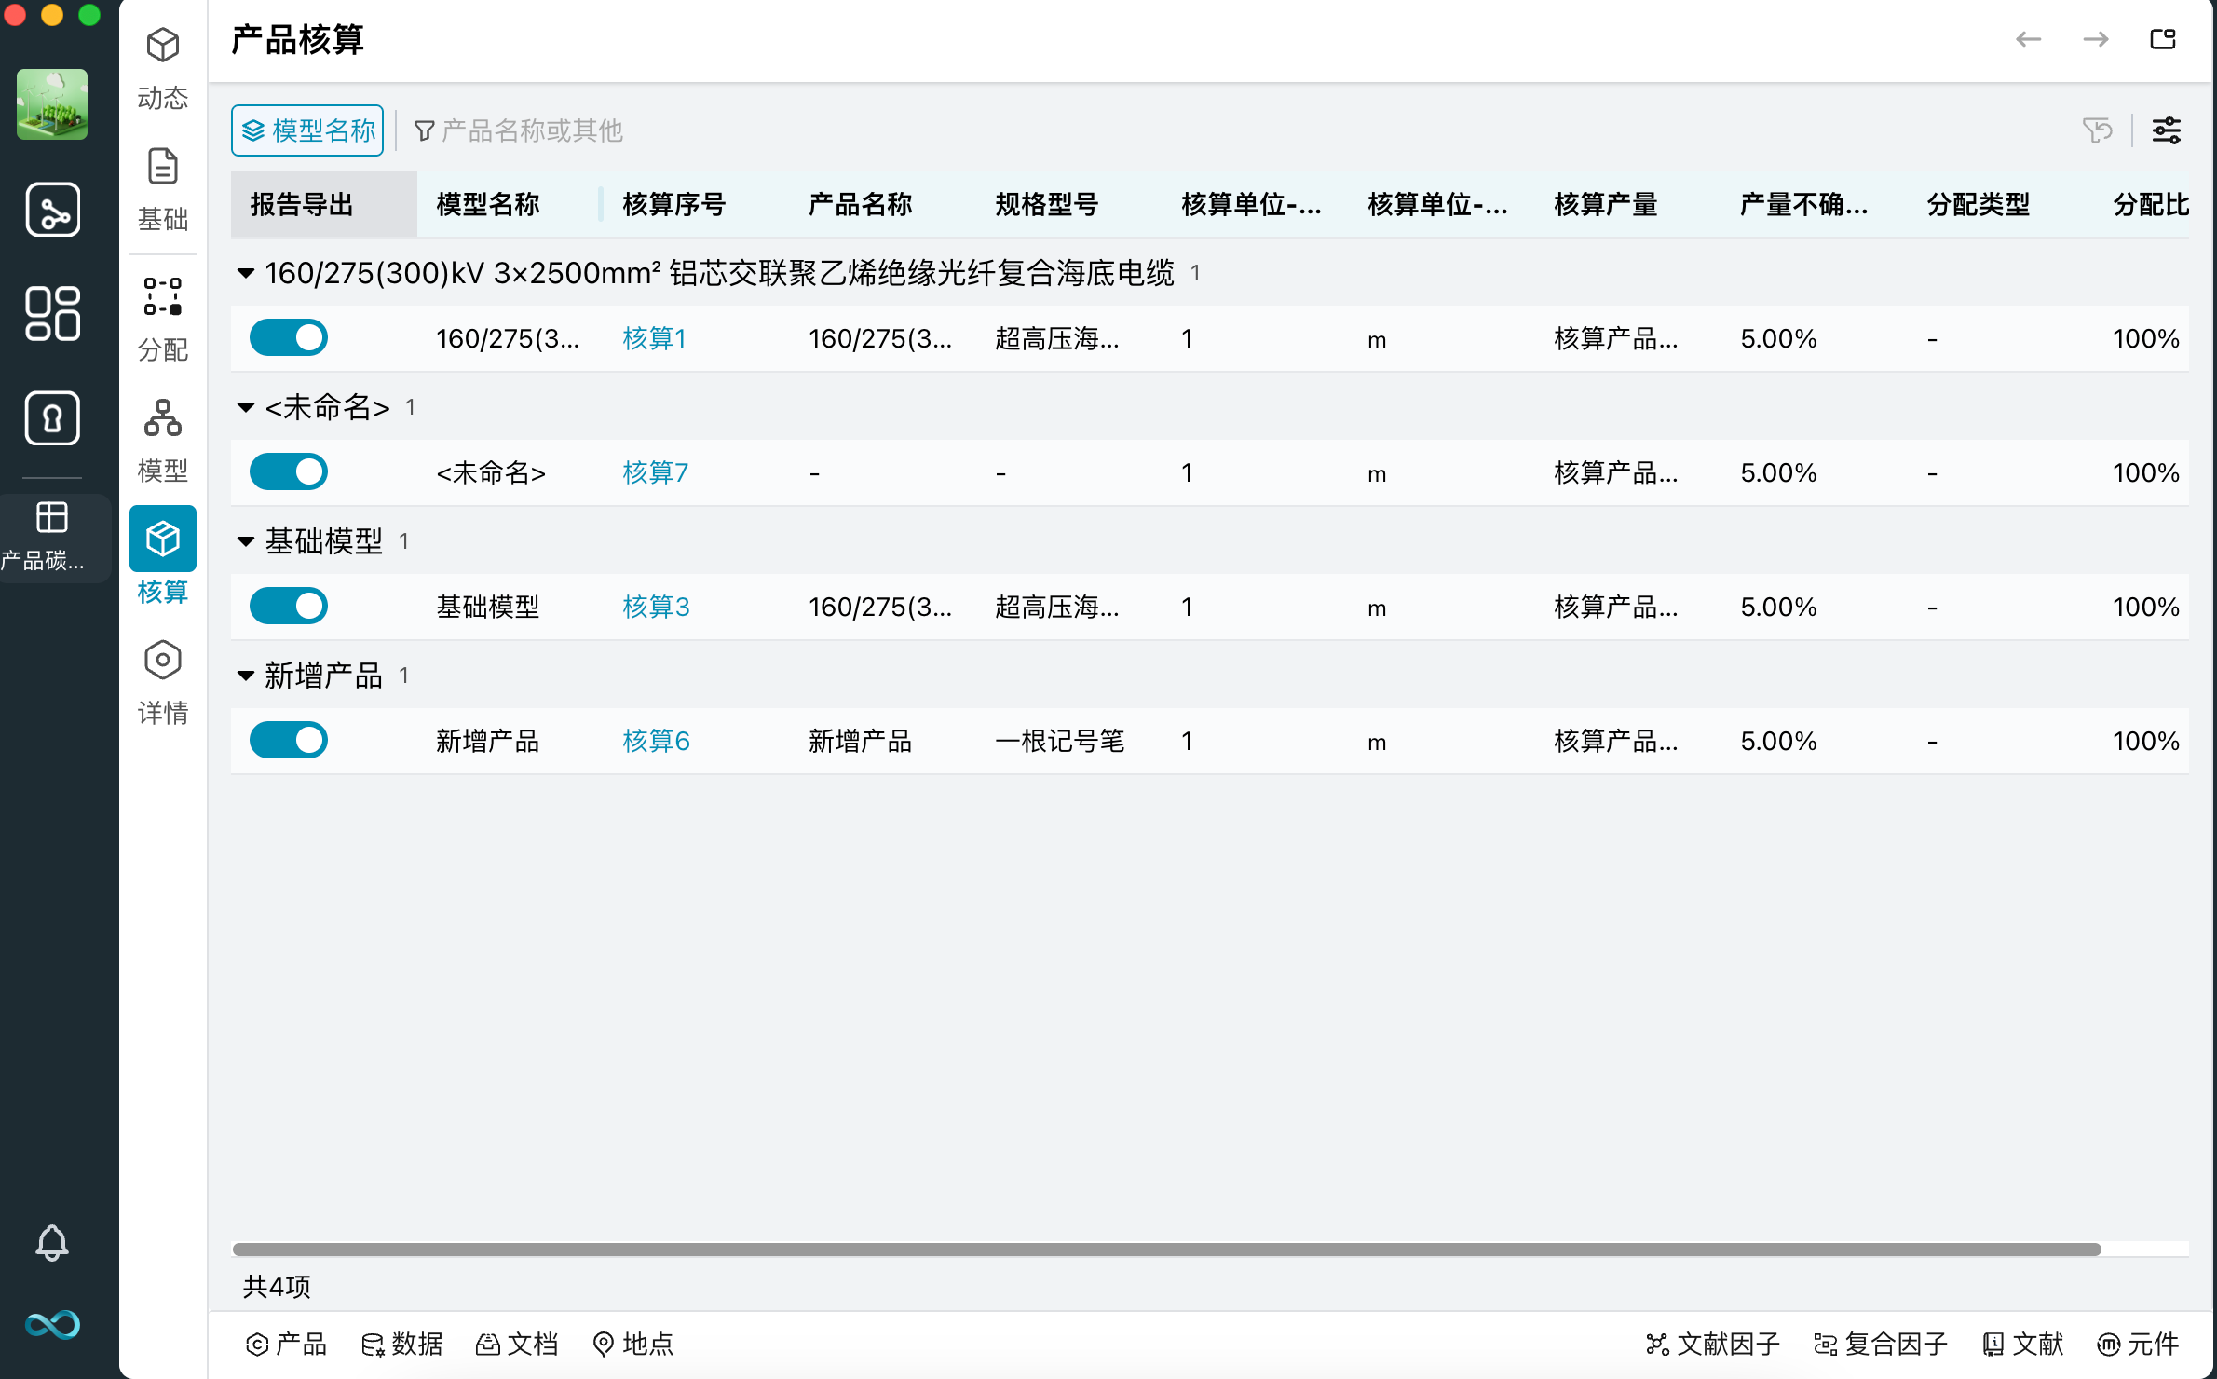Toggle report export for 核算7 row

coord(289,472)
